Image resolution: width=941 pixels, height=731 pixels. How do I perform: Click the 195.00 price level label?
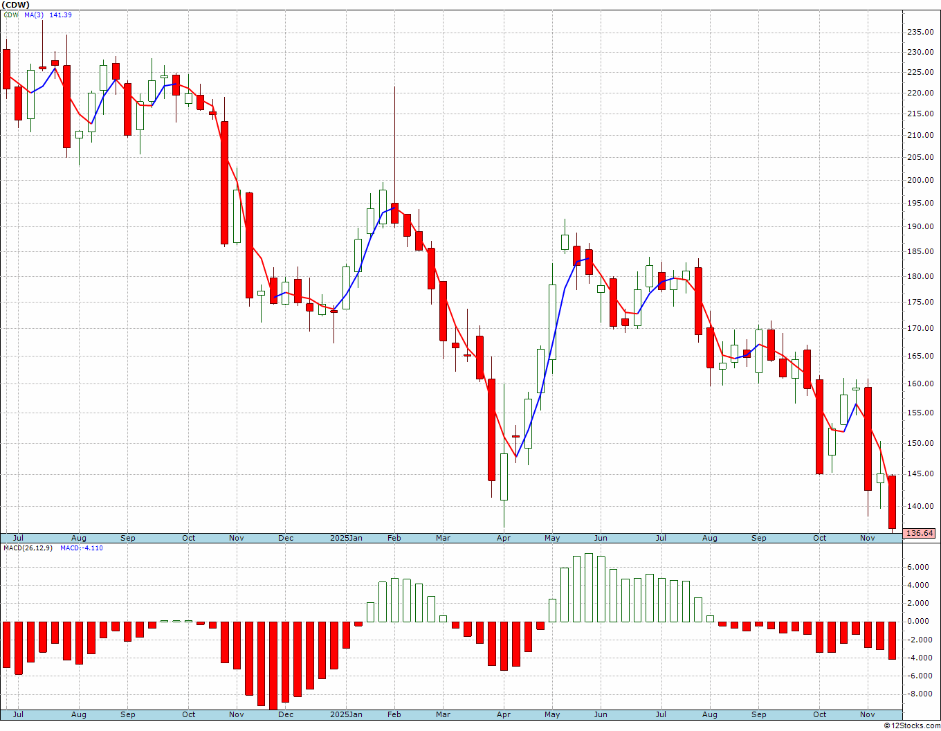coord(921,203)
